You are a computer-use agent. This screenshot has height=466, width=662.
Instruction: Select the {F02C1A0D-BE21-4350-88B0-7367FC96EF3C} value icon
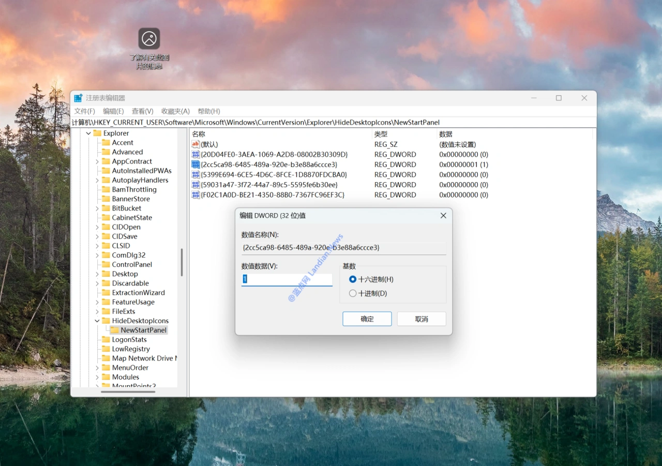[195, 195]
